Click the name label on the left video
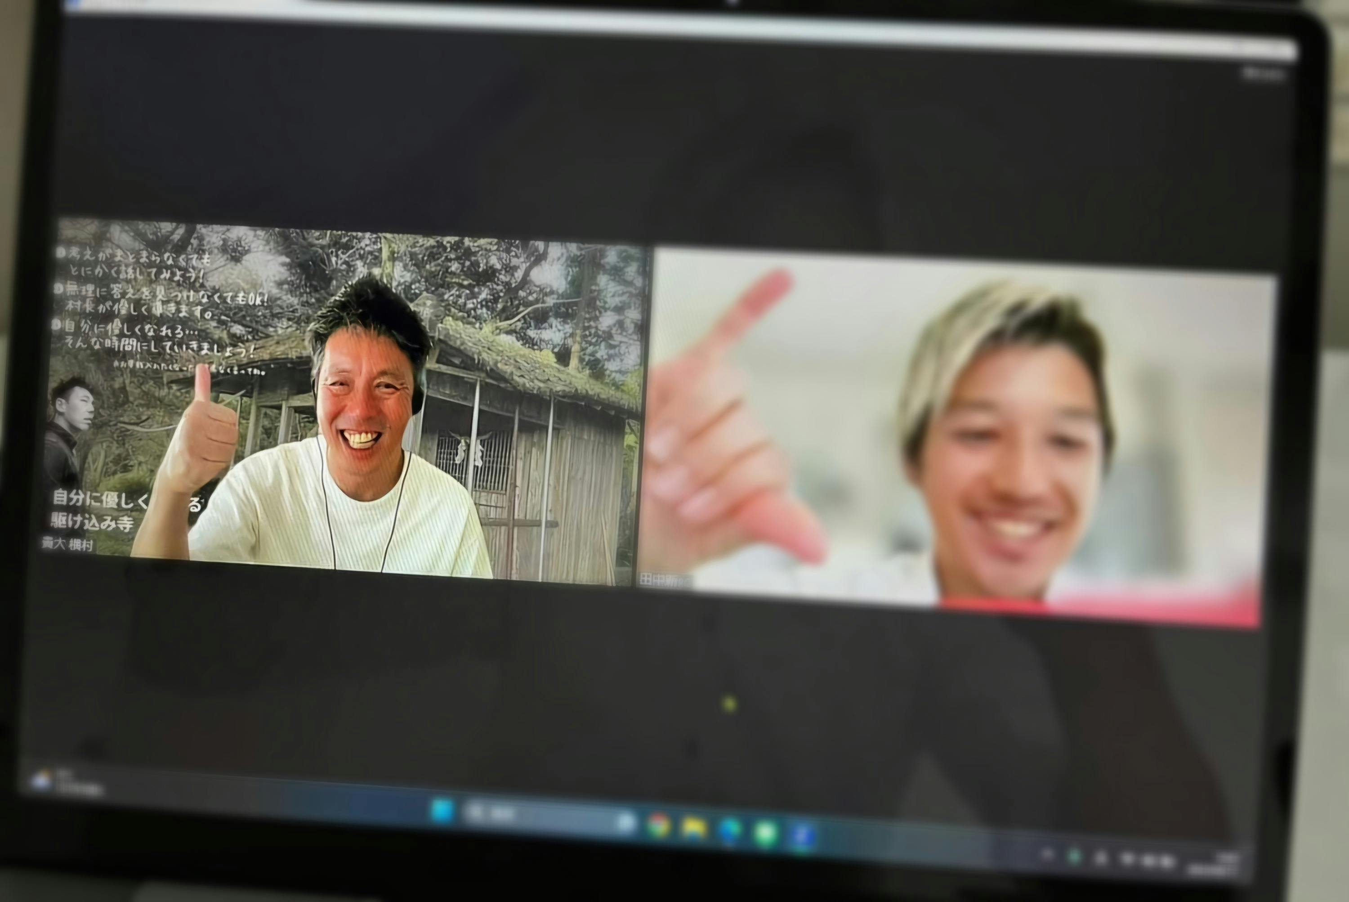Image resolution: width=1349 pixels, height=902 pixels. coord(67,544)
